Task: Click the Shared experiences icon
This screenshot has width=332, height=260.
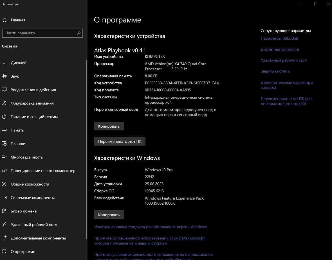Action: coord(4,184)
